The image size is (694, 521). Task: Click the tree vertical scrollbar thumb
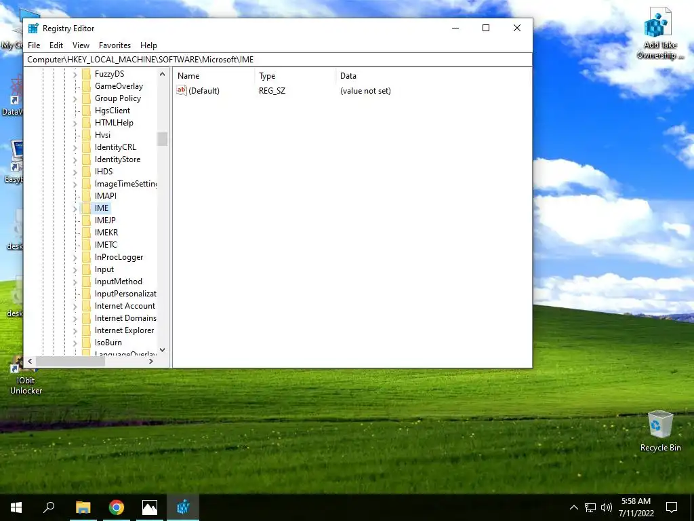point(163,138)
